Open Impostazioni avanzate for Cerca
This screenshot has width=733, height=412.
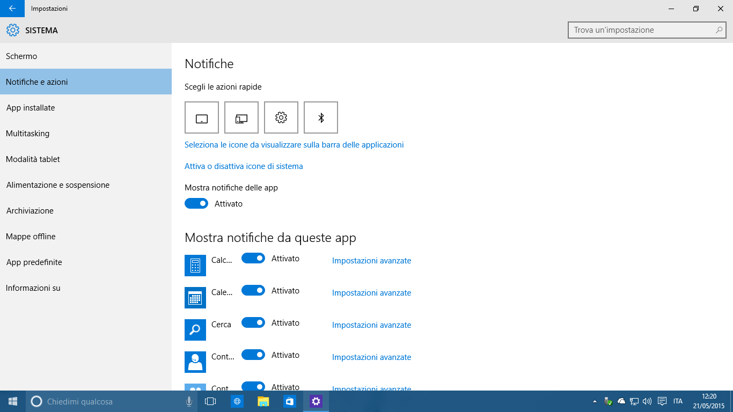coord(371,325)
